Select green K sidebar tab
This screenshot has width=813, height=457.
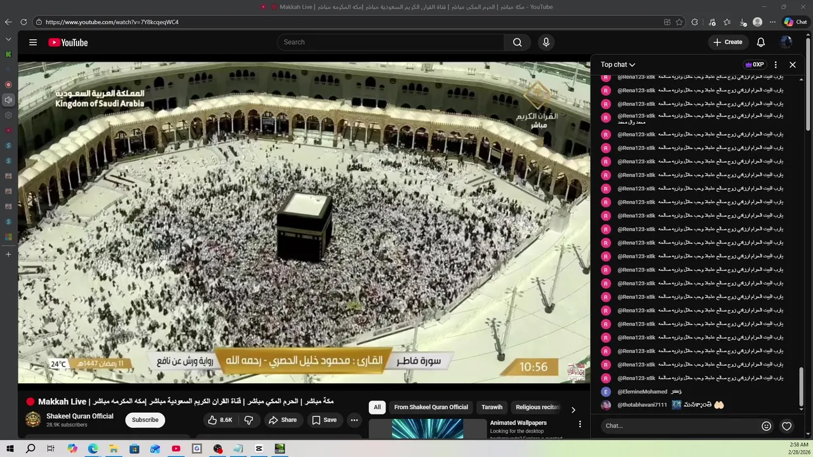(8, 54)
